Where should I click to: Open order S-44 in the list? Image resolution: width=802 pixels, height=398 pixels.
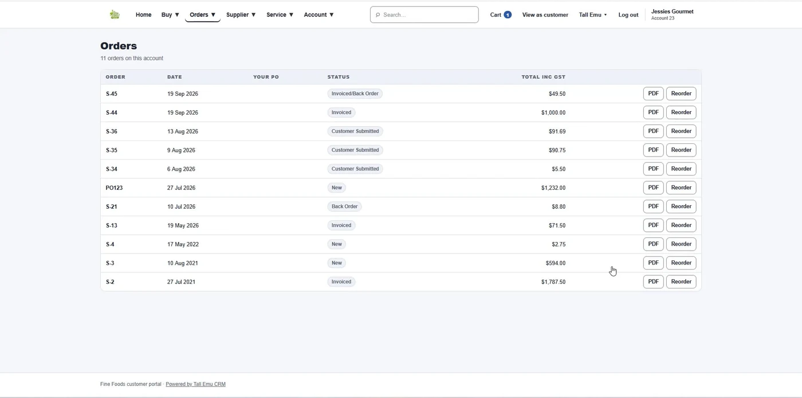(112, 112)
